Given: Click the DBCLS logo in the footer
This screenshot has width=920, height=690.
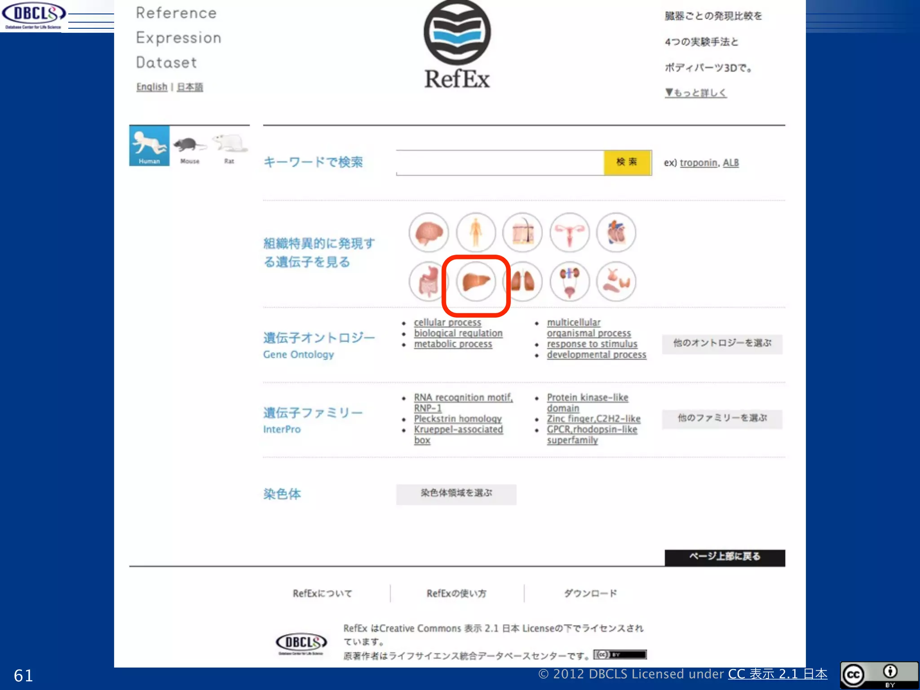Looking at the screenshot, I should coord(301,644).
